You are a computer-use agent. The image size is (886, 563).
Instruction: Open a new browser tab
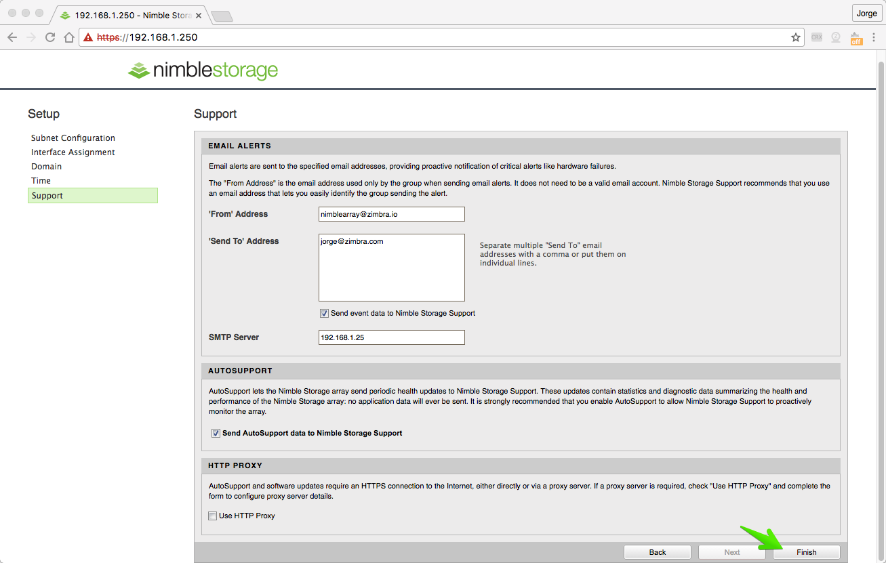222,15
